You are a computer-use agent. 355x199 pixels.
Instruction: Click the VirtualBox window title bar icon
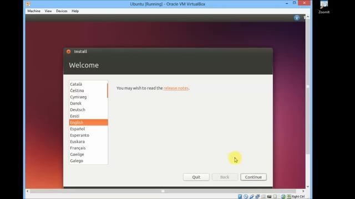tap(28, 4)
